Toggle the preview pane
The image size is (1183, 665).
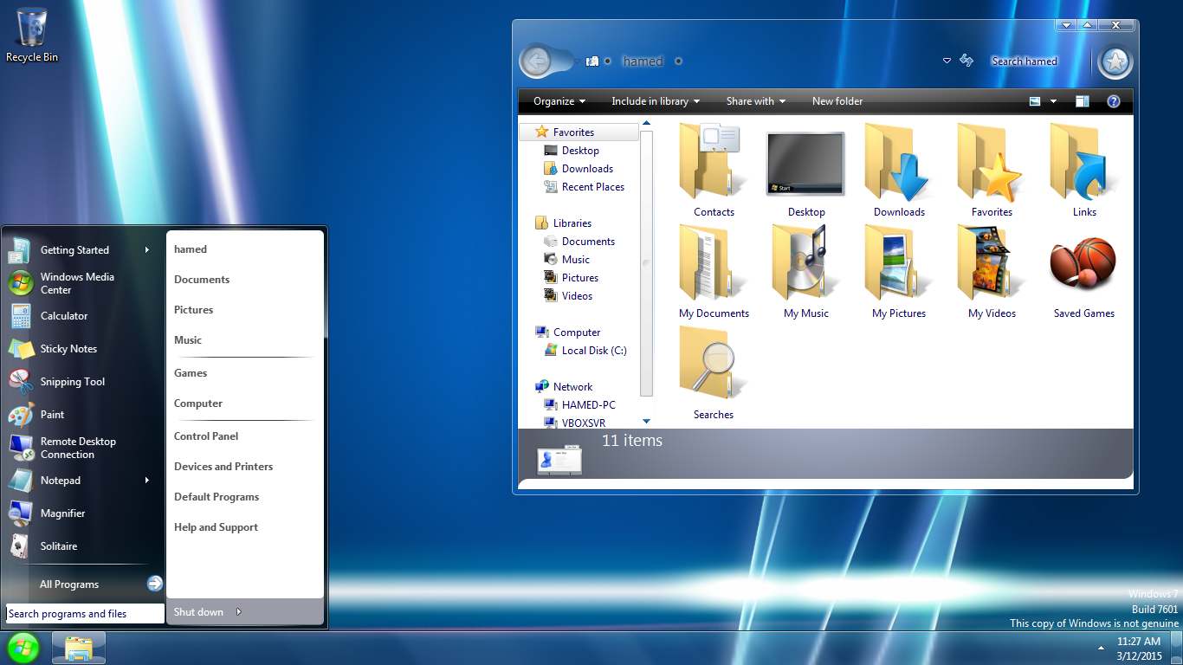[x=1082, y=101]
